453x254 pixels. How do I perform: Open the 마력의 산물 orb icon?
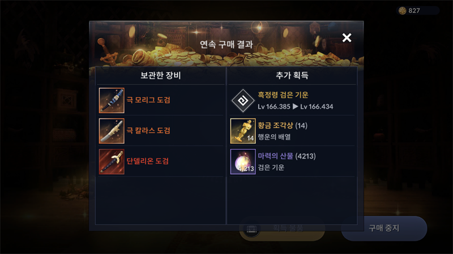[243, 162]
